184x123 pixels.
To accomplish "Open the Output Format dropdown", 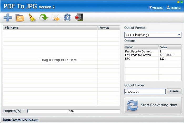I will tap(153, 35).
